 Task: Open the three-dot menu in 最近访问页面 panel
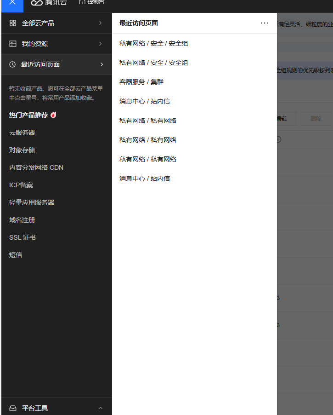click(265, 23)
